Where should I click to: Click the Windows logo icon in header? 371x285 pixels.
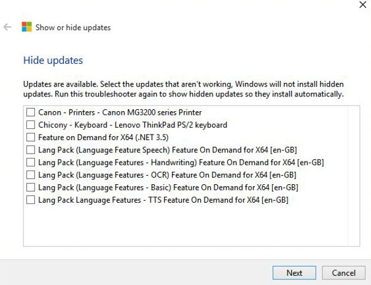[x=26, y=28]
